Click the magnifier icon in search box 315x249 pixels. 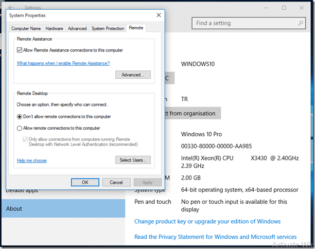(300, 23)
